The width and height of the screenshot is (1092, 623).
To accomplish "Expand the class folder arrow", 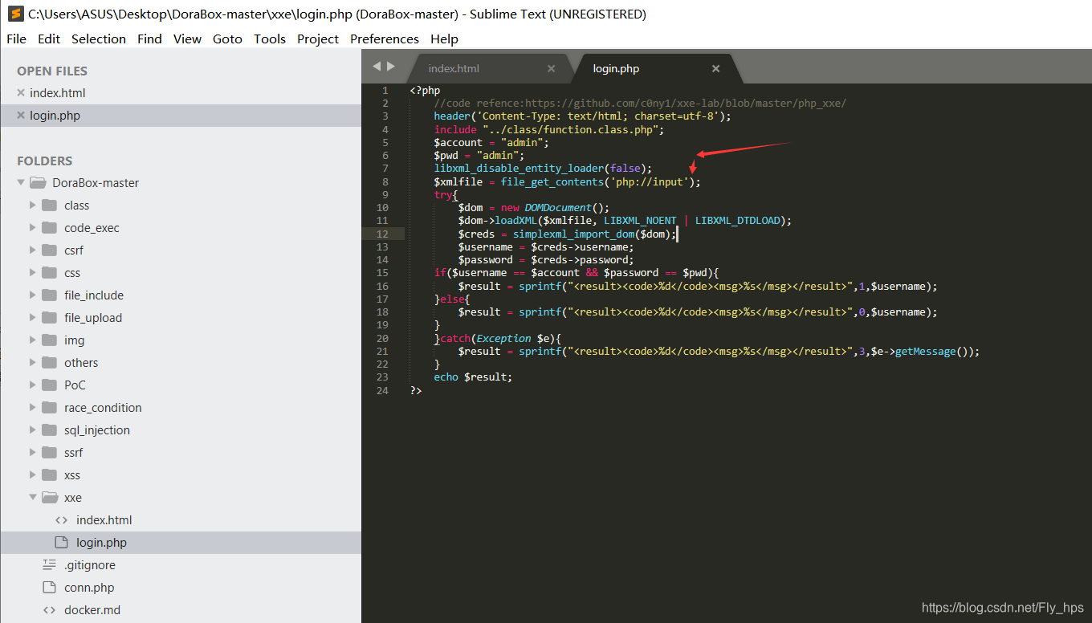I will [x=33, y=206].
